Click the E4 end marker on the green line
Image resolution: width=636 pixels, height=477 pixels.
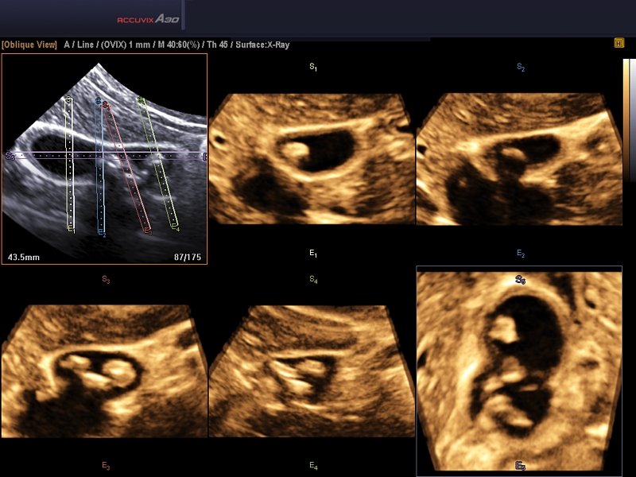tap(175, 227)
